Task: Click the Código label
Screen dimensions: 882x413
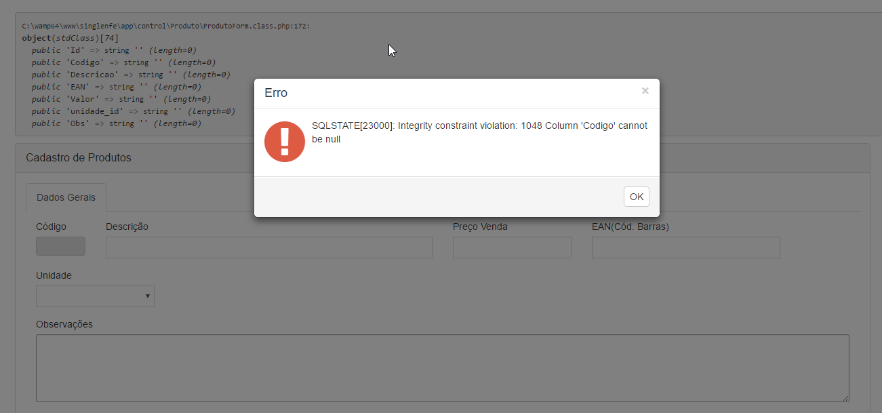Action: pyautogui.click(x=51, y=227)
